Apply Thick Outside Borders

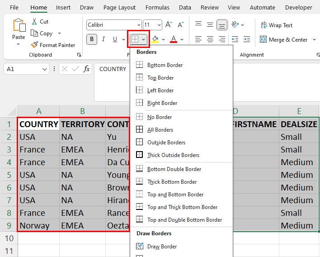(181, 155)
